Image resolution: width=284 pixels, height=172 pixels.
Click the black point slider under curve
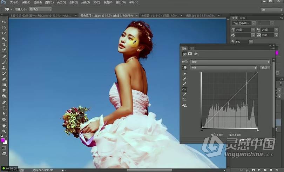(x=202, y=130)
